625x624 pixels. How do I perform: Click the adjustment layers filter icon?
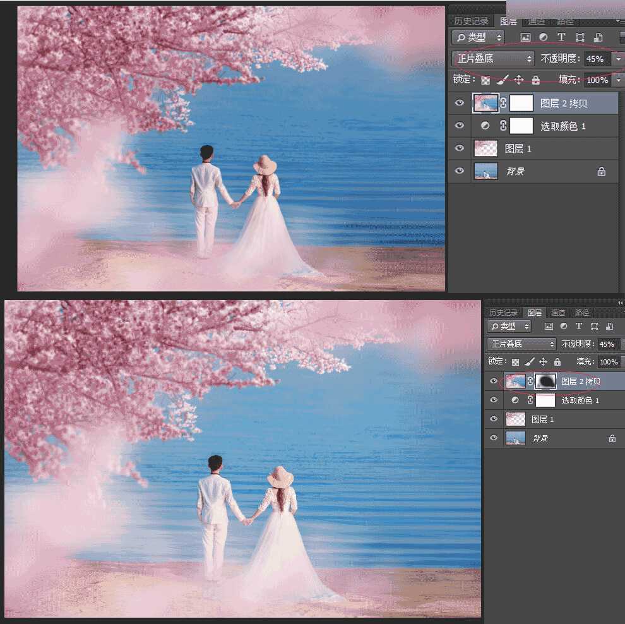543,37
